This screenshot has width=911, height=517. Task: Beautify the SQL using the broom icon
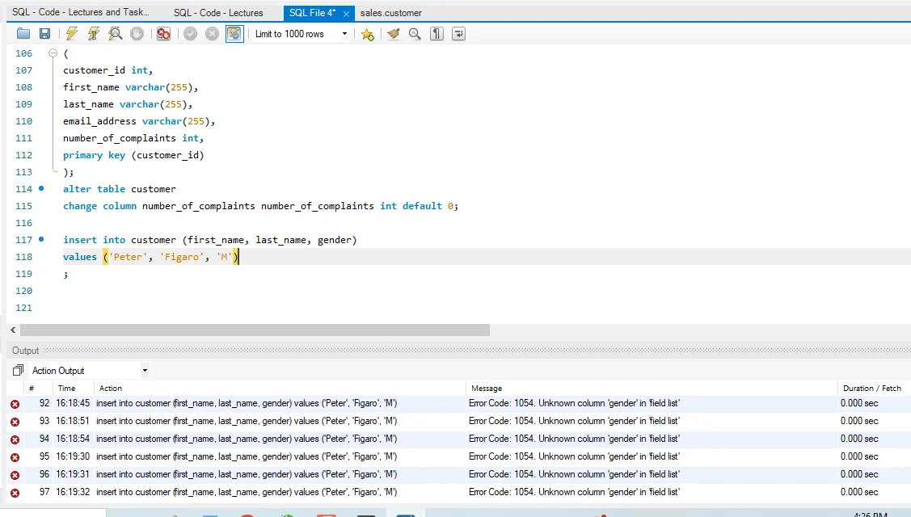(x=394, y=34)
